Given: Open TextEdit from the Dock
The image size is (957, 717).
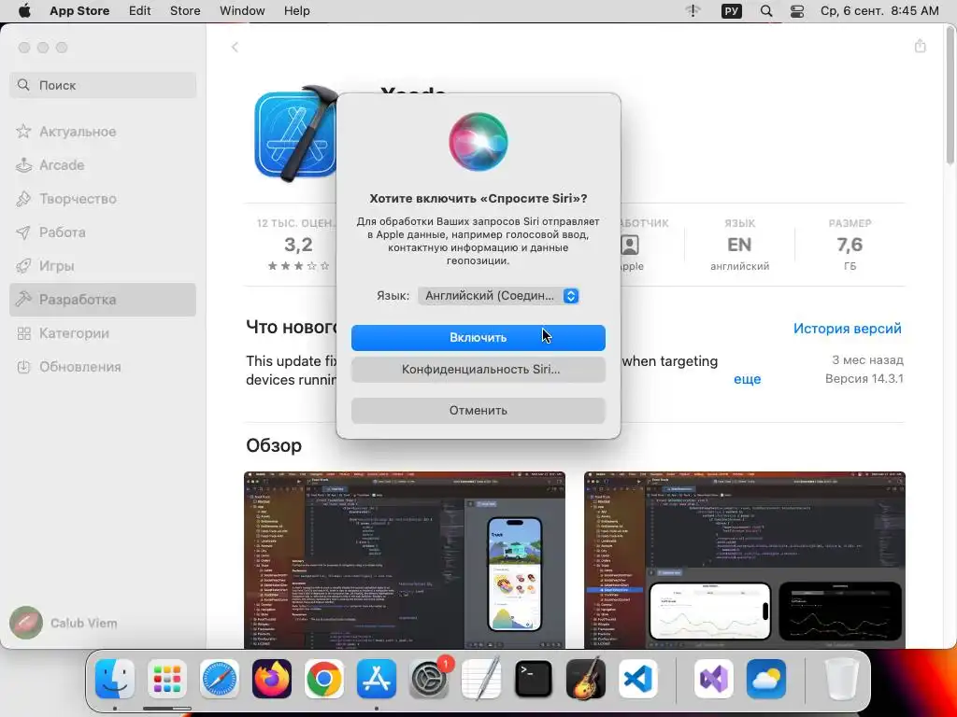Looking at the screenshot, I should (481, 679).
